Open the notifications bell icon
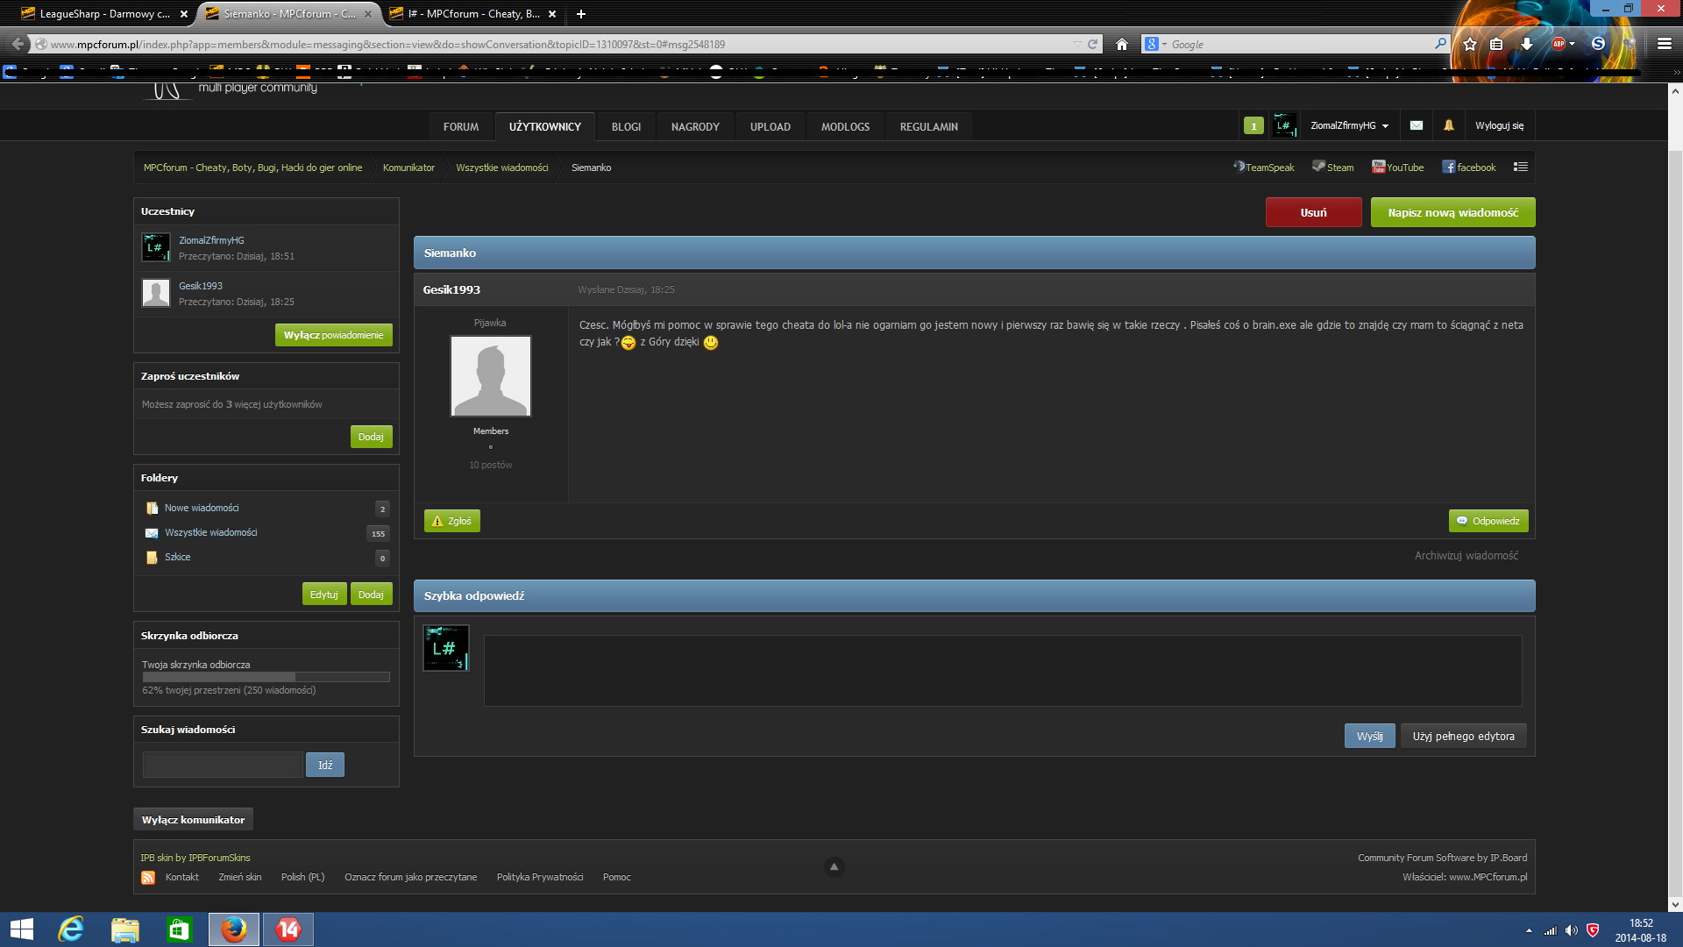This screenshot has width=1683, height=947. click(x=1448, y=126)
